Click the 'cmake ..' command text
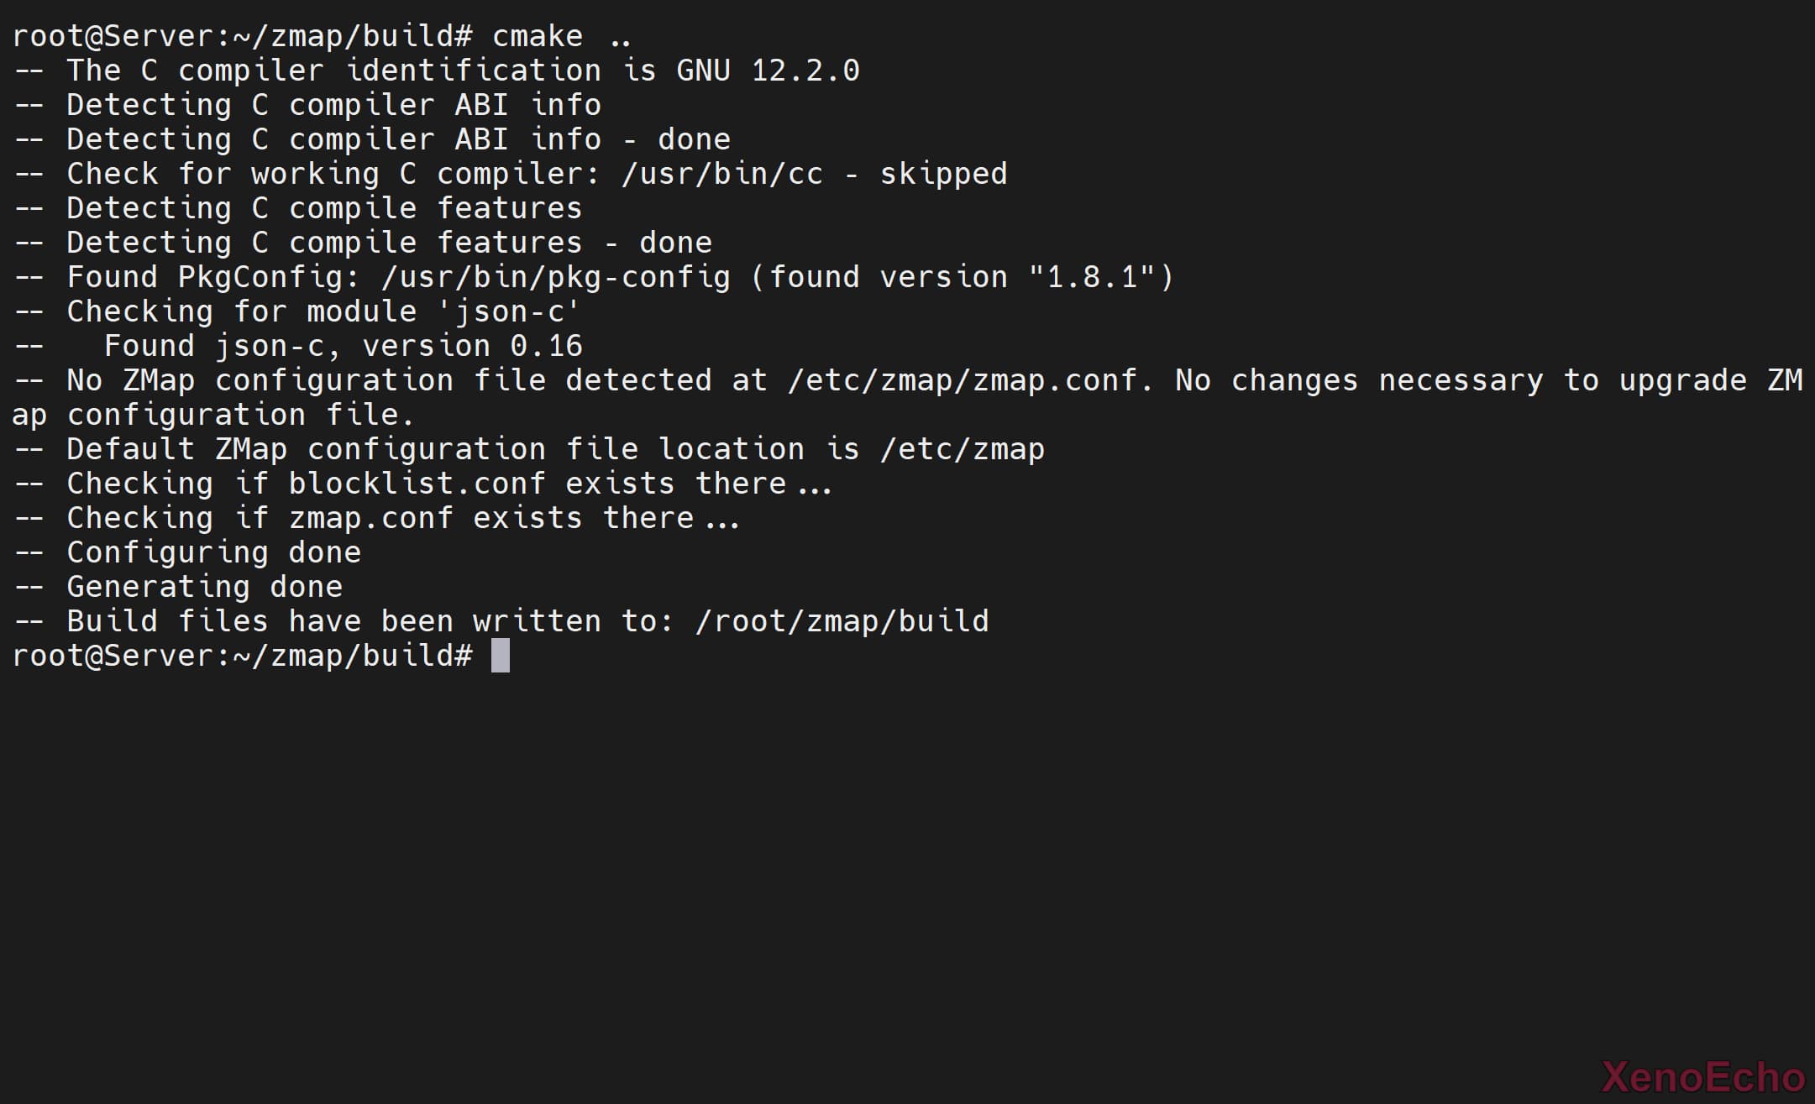This screenshot has width=1815, height=1104. click(x=561, y=36)
